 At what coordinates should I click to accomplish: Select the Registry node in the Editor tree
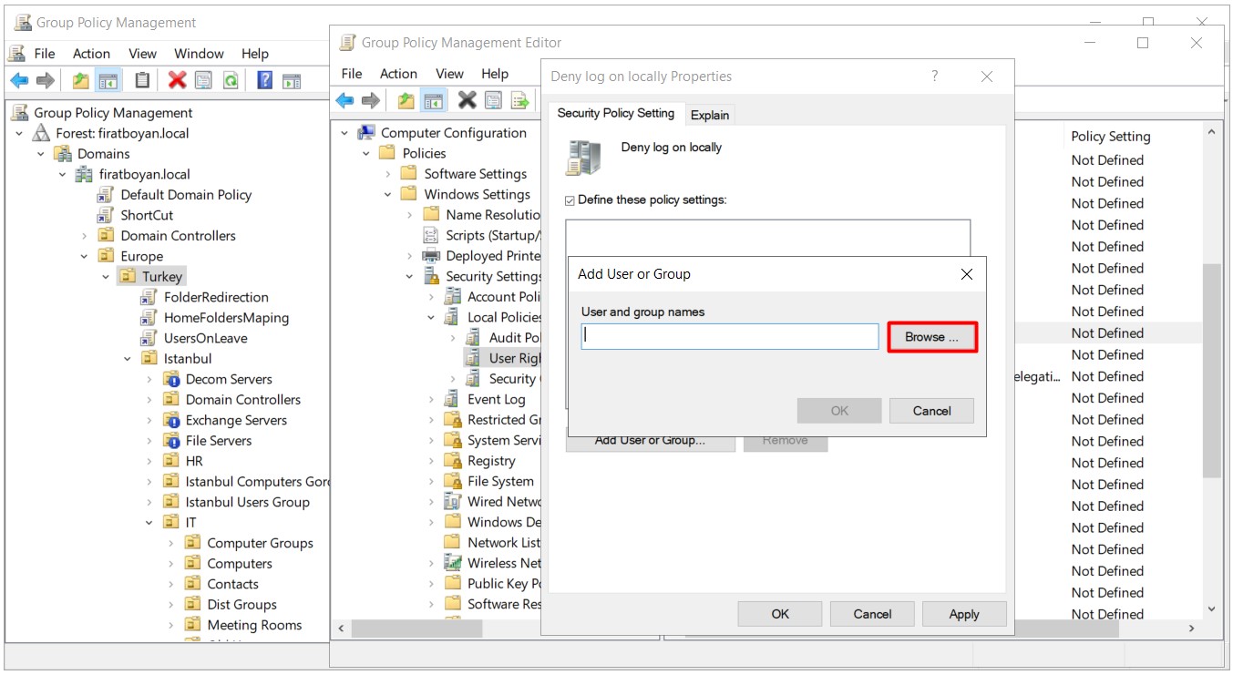[x=491, y=461]
